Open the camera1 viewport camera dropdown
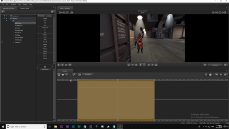This screenshot has width=229, height=129. coord(215,65)
